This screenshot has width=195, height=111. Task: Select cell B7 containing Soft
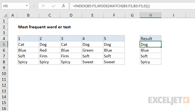(28, 56)
